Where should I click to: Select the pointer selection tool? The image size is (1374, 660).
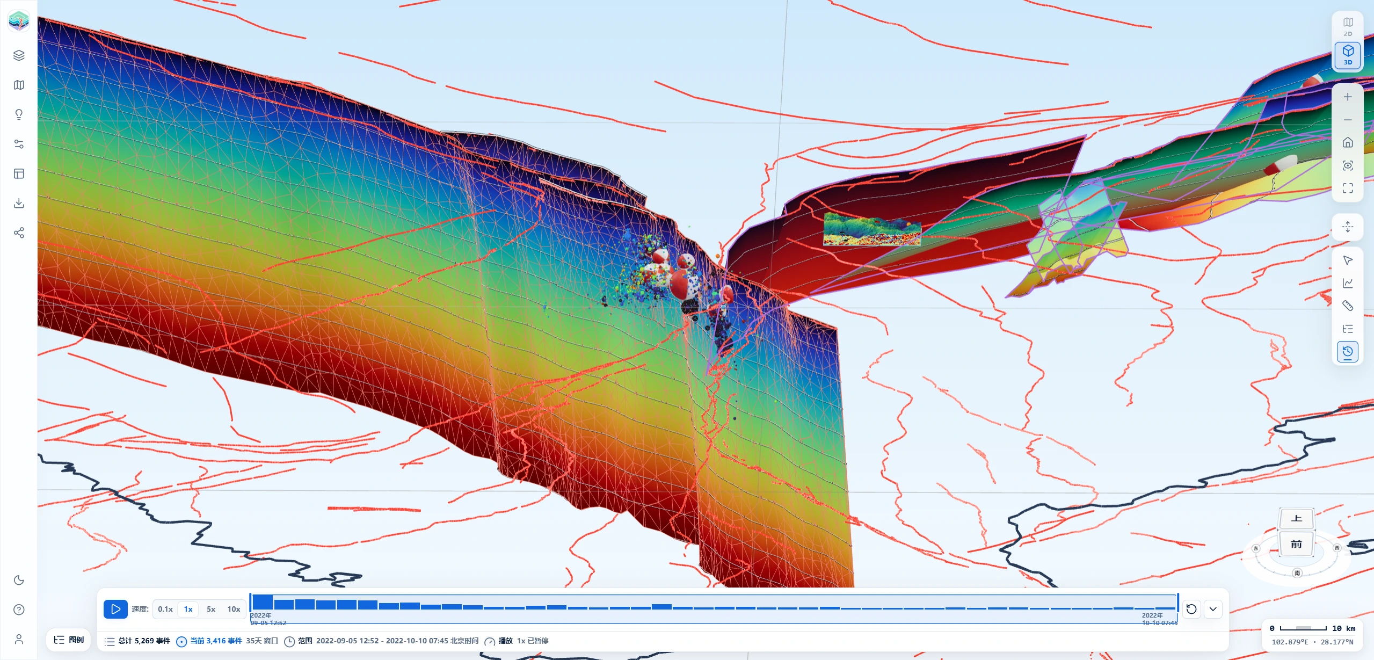tap(1348, 260)
